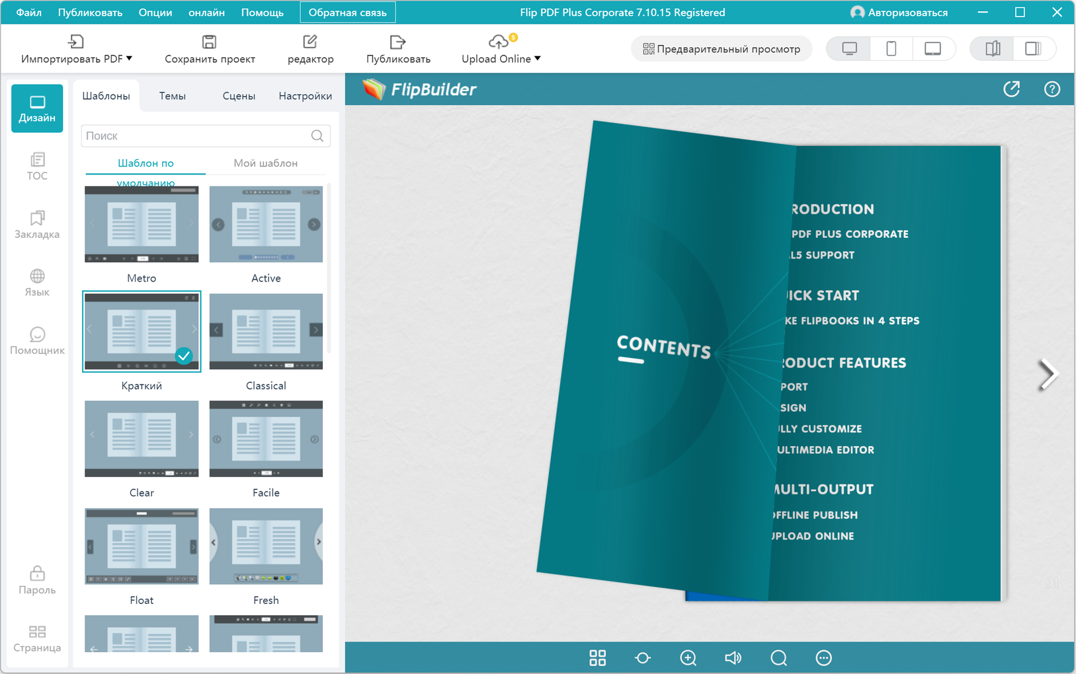Open the онлайн menu

pyautogui.click(x=206, y=12)
